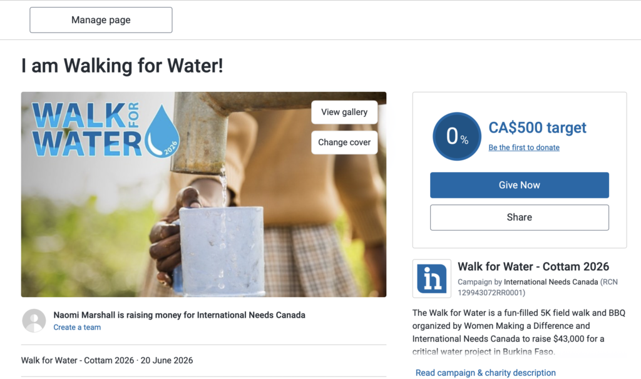Expand Read campaign & charity description
The image size is (641, 379).
click(485, 373)
